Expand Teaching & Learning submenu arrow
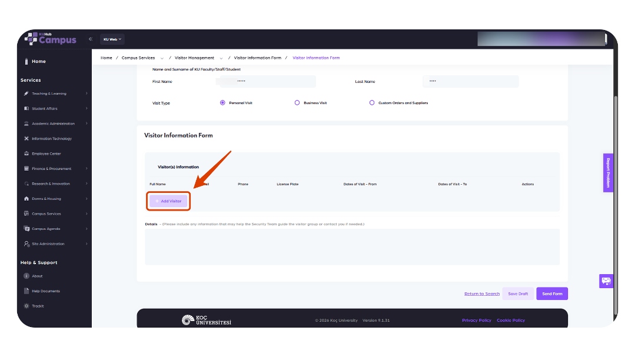 pos(87,94)
